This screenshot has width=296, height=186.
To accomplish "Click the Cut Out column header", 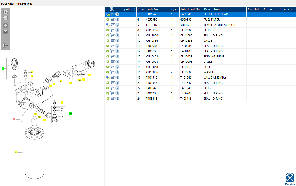I will 254,9.
